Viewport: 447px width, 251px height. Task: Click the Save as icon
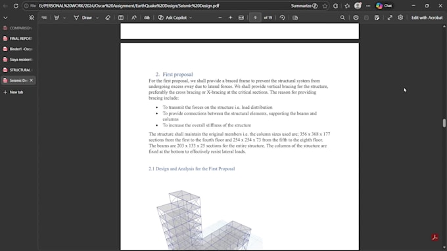tap(377, 18)
